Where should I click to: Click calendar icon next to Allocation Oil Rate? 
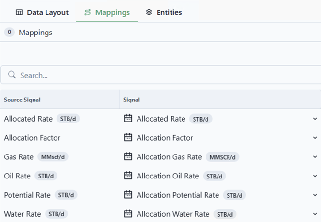(x=128, y=176)
